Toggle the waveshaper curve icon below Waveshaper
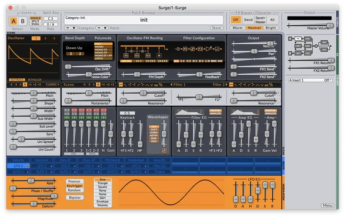This screenshot has height=217, width=345. coord(164,150)
